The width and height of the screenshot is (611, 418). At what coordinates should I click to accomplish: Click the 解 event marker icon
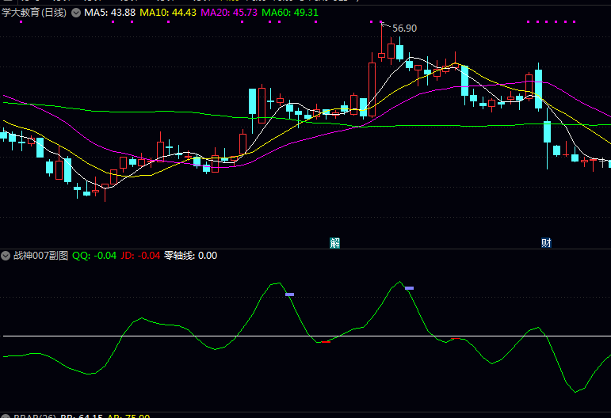(x=335, y=243)
